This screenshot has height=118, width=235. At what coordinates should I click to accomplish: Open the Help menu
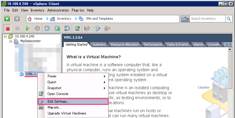90,10
